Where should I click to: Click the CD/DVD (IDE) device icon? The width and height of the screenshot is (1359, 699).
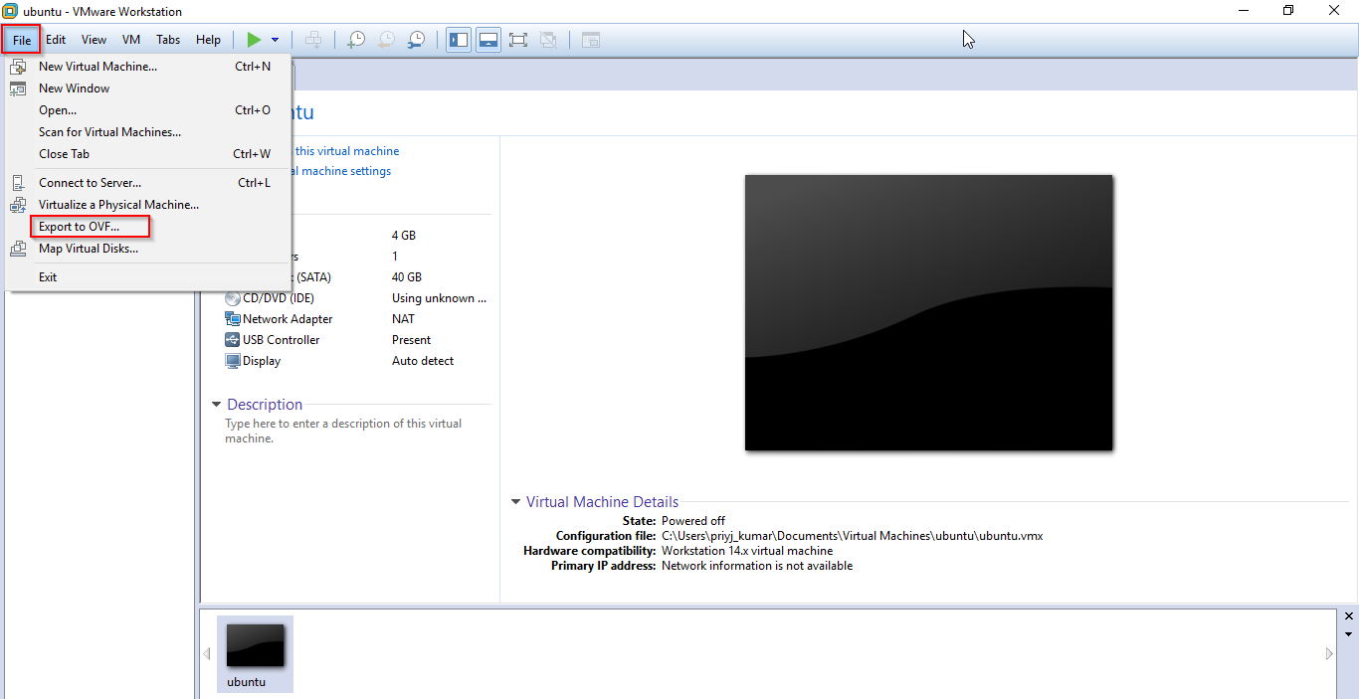click(233, 298)
